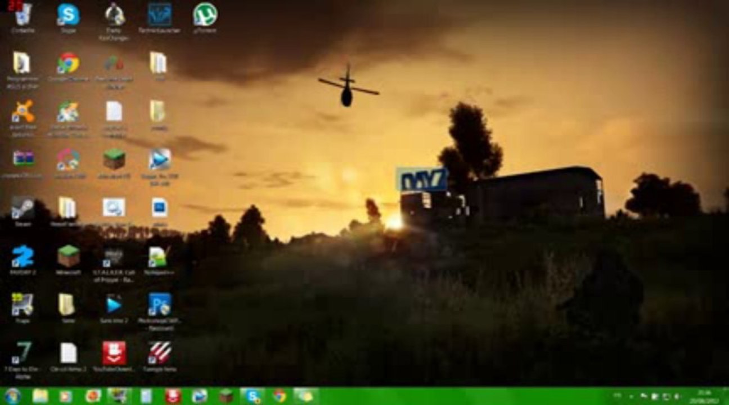Open the clock in the system tray
This screenshot has width=729, height=405.
(704, 396)
